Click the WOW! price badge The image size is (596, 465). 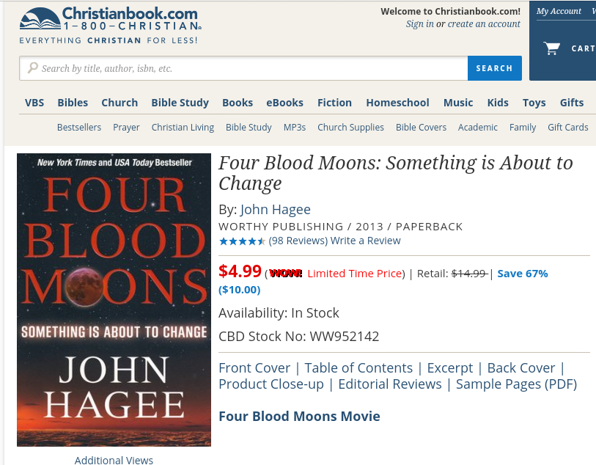(285, 274)
